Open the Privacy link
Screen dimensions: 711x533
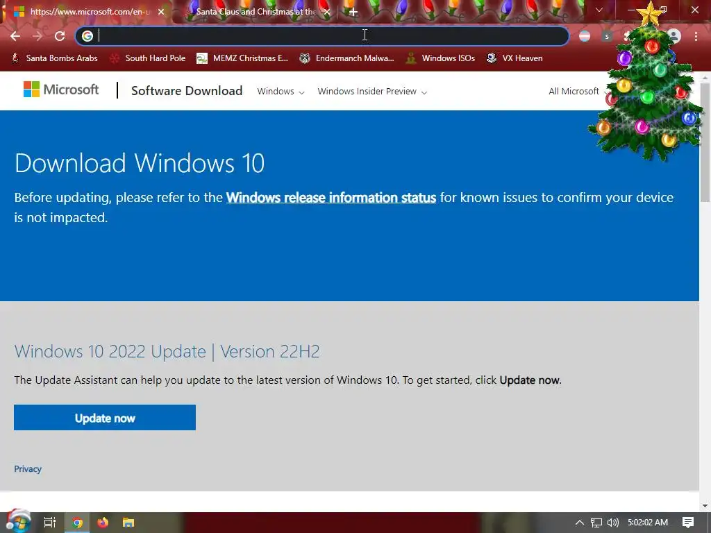click(28, 469)
